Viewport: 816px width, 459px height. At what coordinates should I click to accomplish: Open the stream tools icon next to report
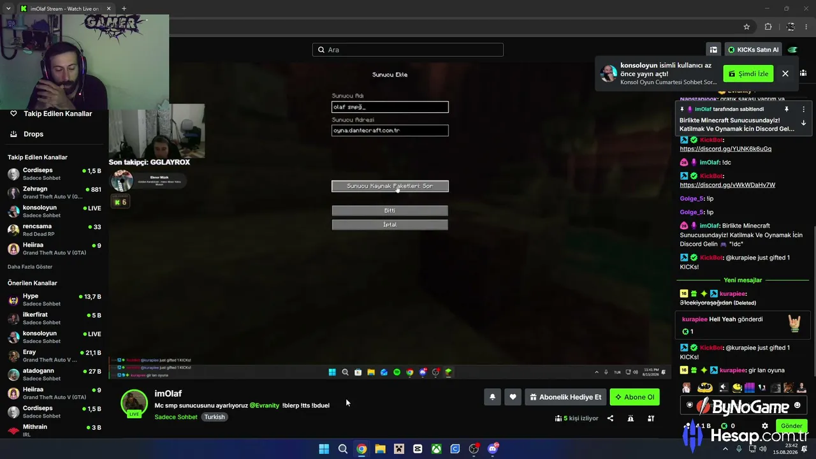(x=651, y=419)
